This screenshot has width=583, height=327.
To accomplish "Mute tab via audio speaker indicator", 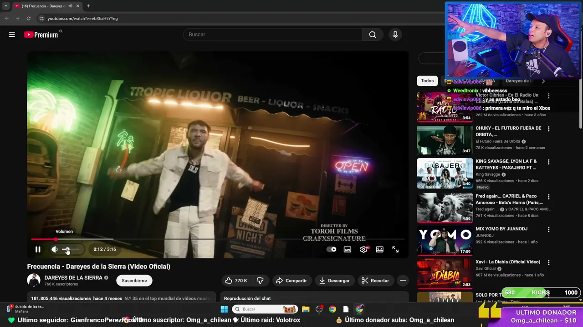I will [70, 6].
